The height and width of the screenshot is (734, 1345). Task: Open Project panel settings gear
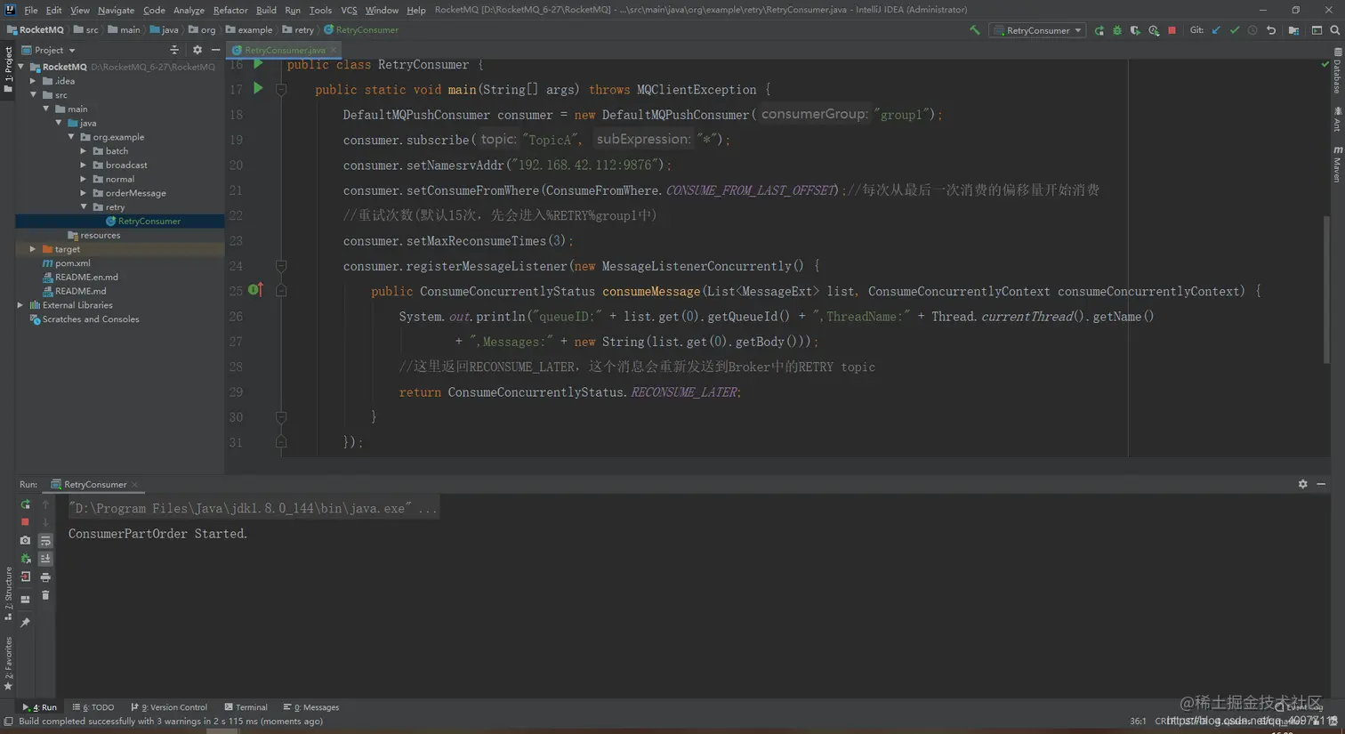pyautogui.click(x=197, y=51)
